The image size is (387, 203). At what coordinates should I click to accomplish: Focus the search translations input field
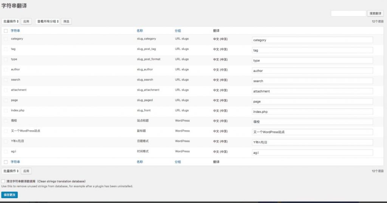point(348,13)
